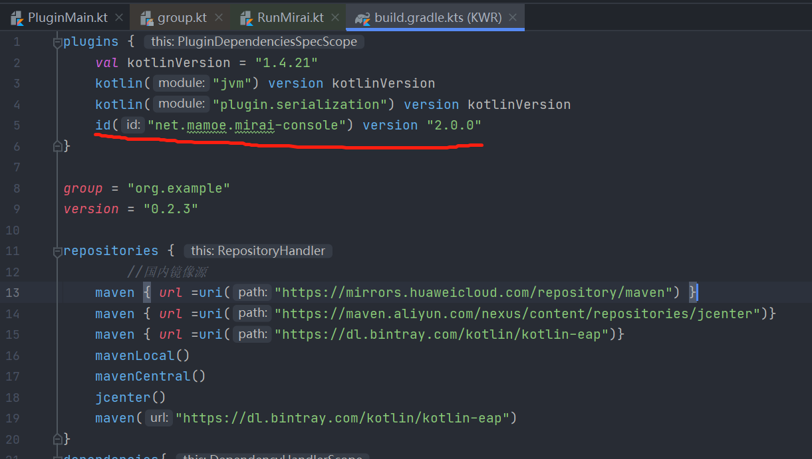
Task: Click the fold end marker on line 6
Action: (x=58, y=145)
